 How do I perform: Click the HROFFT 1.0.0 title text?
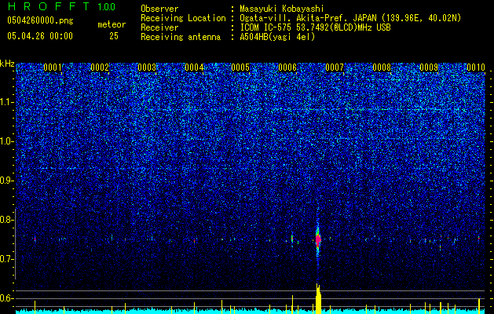tap(62, 6)
